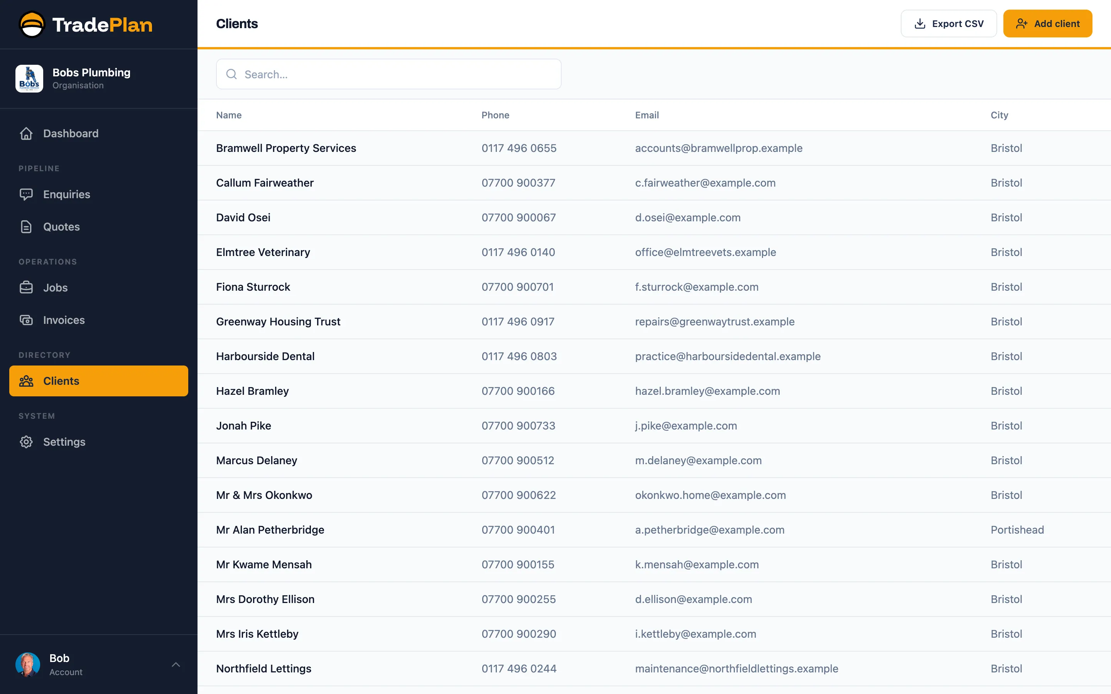Open the Quotes section
The height and width of the screenshot is (694, 1111).
99,227
